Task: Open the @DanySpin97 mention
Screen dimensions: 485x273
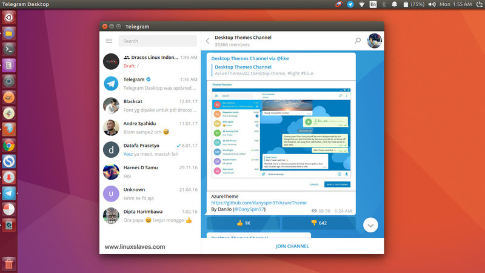Action: [249, 209]
